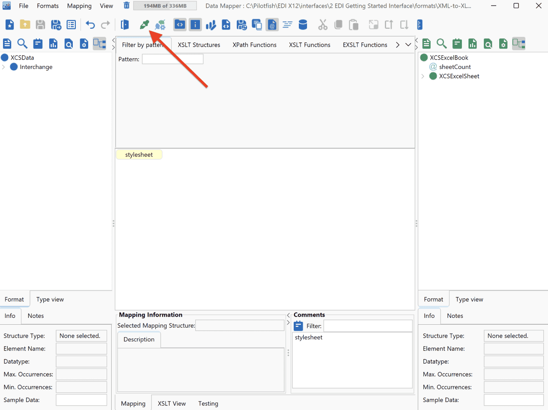
Task: Toggle the highlighted info 'i' toolbar button
Action: click(195, 25)
